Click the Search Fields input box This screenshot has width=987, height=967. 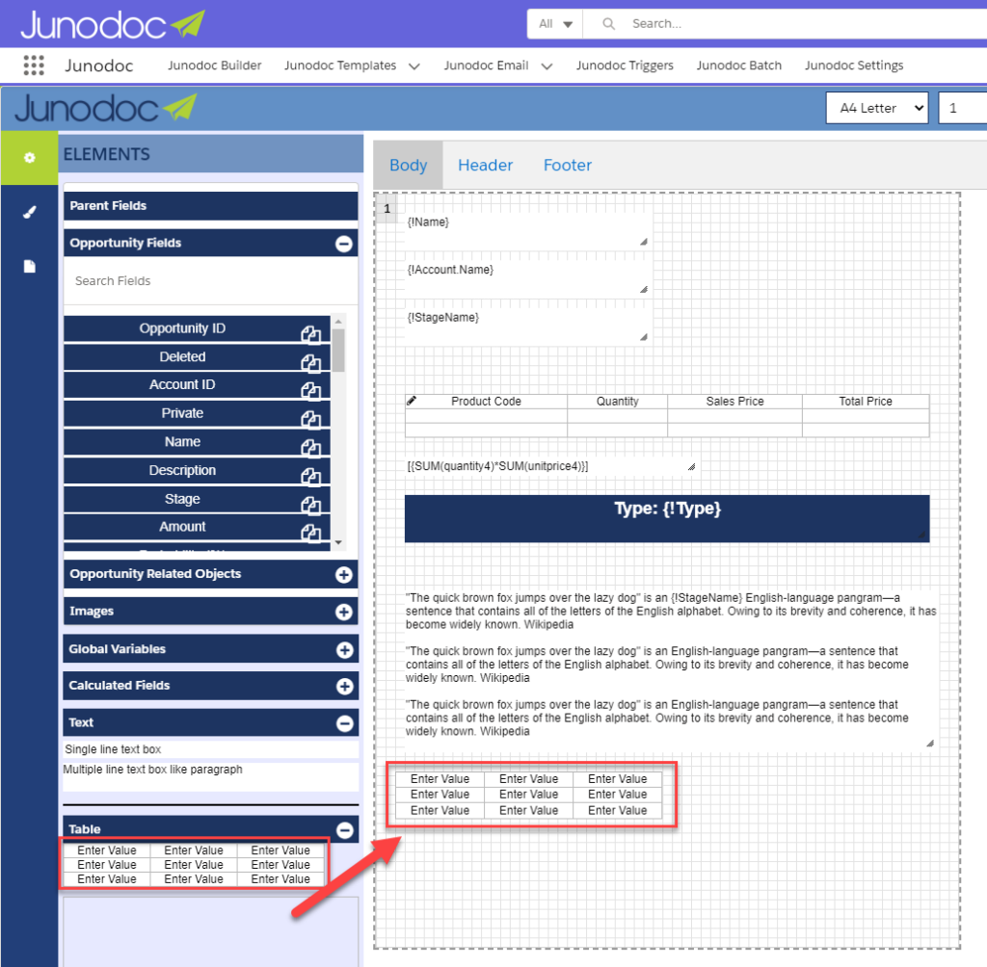coord(211,280)
